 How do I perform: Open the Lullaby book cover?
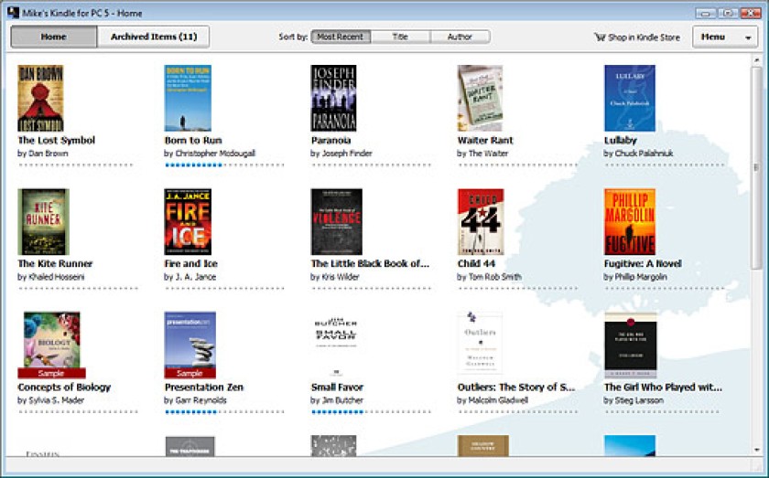click(630, 98)
